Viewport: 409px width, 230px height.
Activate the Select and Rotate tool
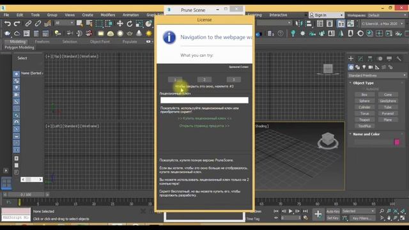[x=129, y=24]
